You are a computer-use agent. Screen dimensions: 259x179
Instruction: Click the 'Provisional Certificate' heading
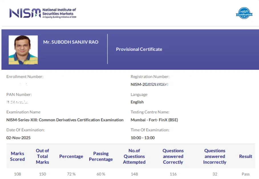pyautogui.click(x=139, y=49)
